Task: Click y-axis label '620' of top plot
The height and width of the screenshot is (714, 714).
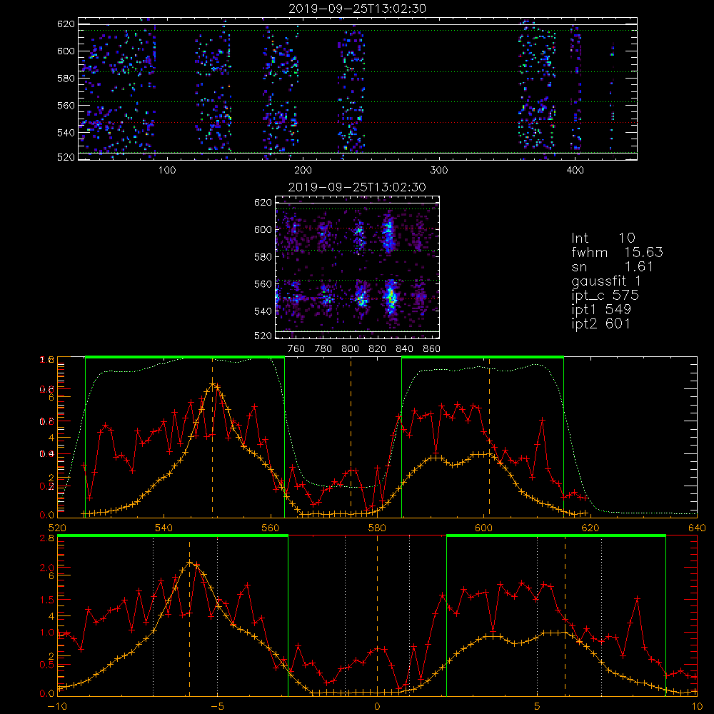Action: (x=66, y=24)
